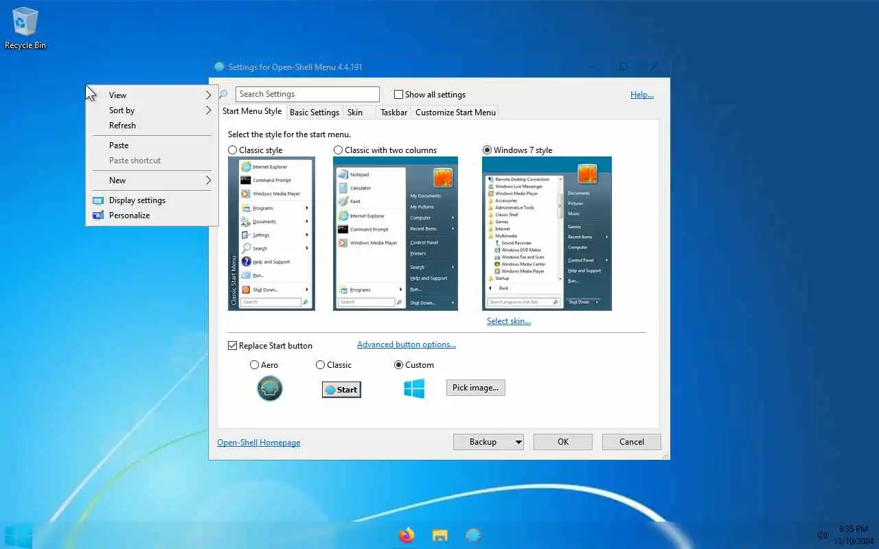Click the Pick image... button
Image resolution: width=879 pixels, height=549 pixels.
point(475,388)
